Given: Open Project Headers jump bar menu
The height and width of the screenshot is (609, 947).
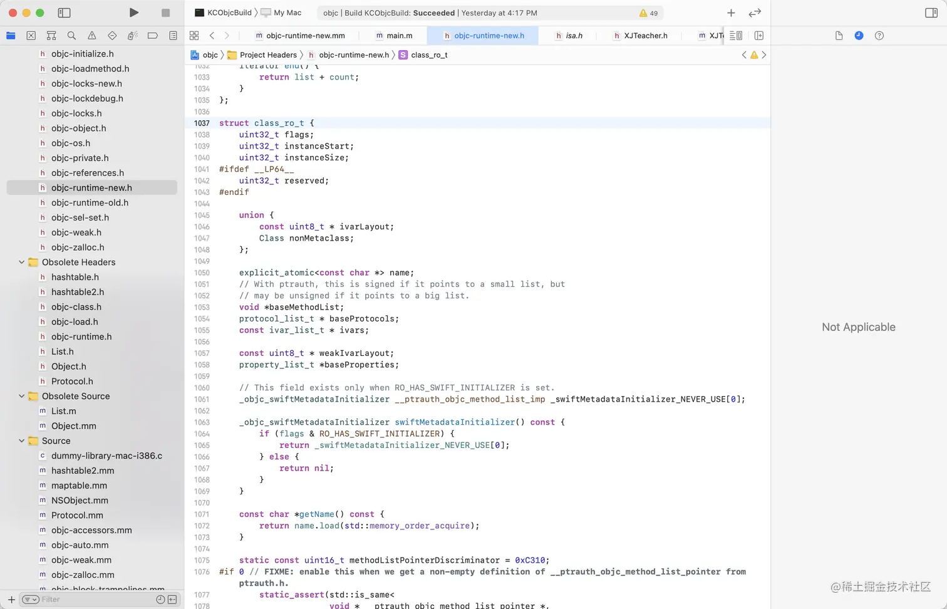Looking at the screenshot, I should (262, 55).
